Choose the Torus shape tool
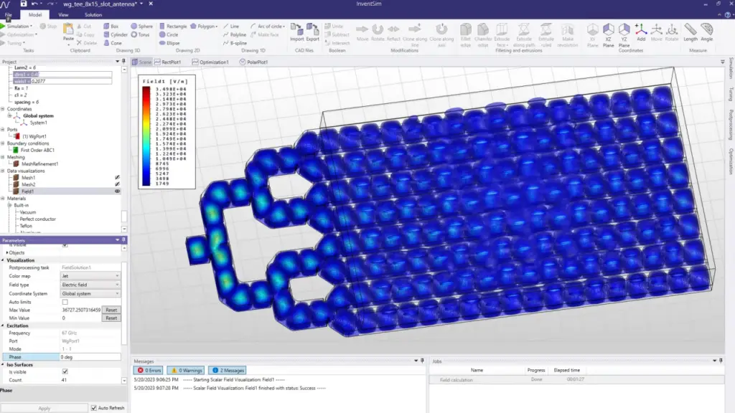This screenshot has height=413, width=735. 141,34
